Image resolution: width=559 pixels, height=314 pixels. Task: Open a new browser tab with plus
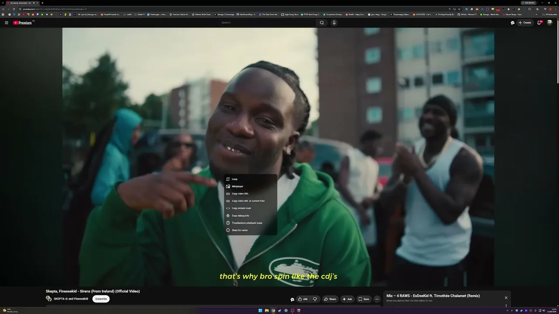coord(42,3)
